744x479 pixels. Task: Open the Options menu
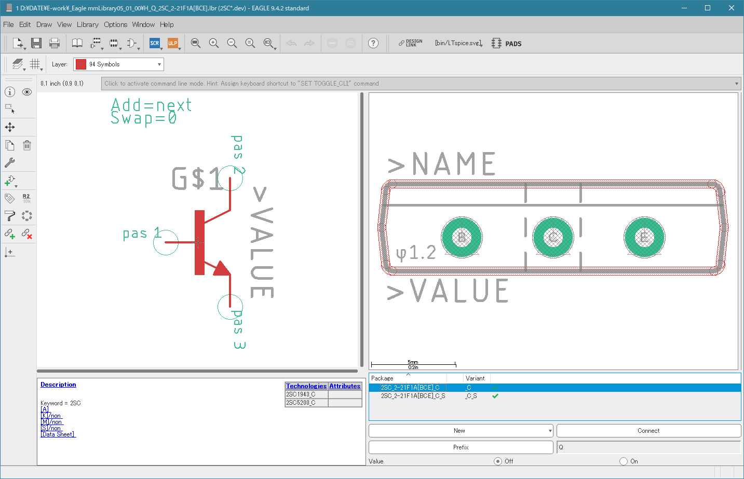coord(115,24)
